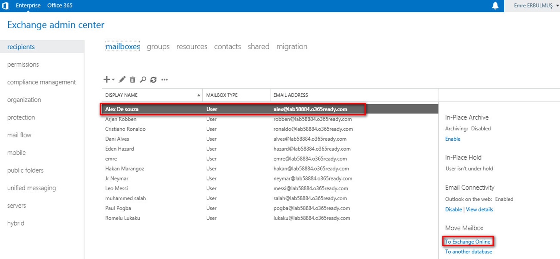Screen dimensions: 560x259
Task: Open more options ellipsis
Action: coord(164,79)
